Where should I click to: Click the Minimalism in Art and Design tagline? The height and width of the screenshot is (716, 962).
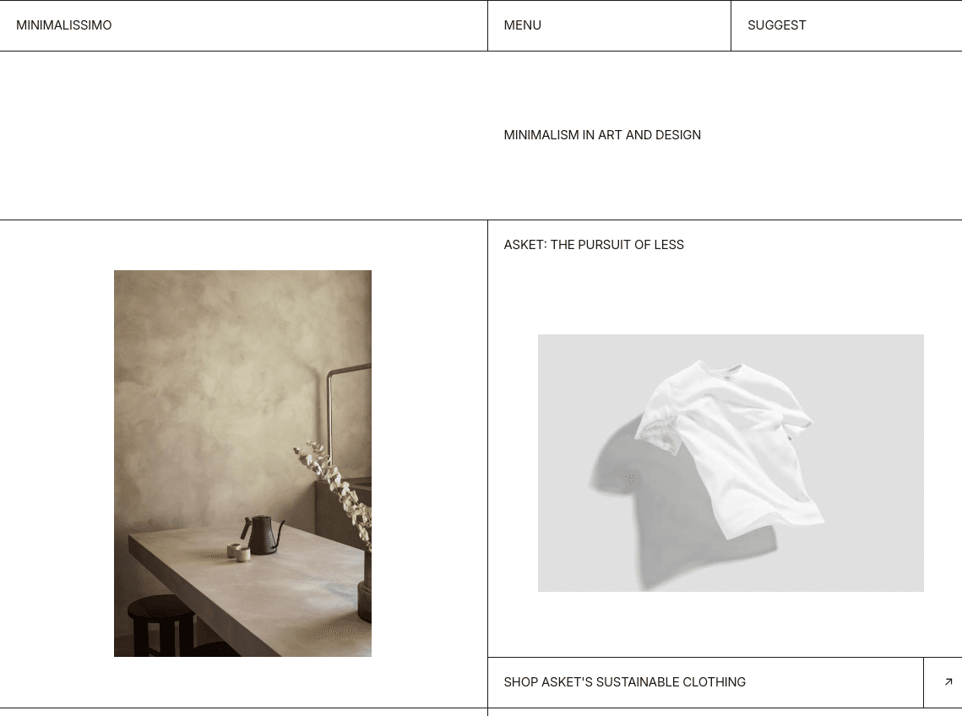coord(602,134)
